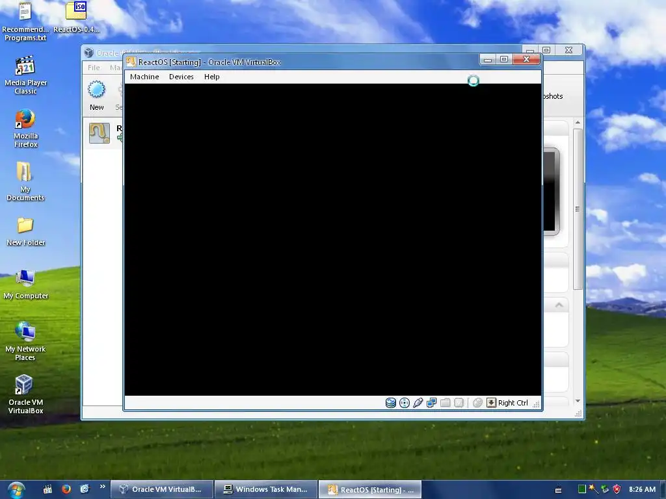Select My Network Places desktop icon
The height and width of the screenshot is (499, 666).
[x=25, y=342]
